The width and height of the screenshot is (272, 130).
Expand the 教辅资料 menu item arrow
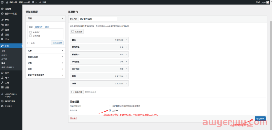click(126, 54)
